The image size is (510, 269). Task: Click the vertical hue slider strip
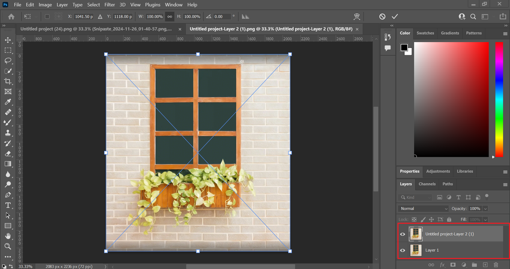pyautogui.click(x=499, y=99)
